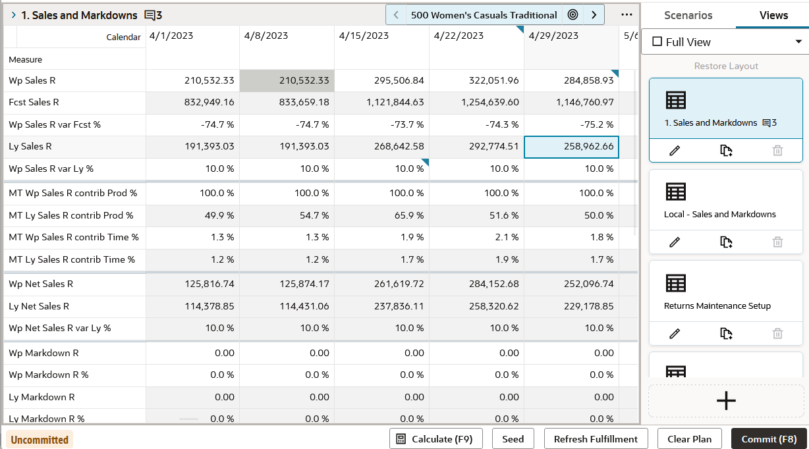Go to previous product with left chevron
Viewport: 809px width, 449px height.
coord(396,14)
